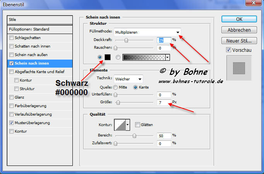This screenshot has height=174, width=264.
Task: Open the gradient picker dropdown arrow
Action: tap(168, 57)
